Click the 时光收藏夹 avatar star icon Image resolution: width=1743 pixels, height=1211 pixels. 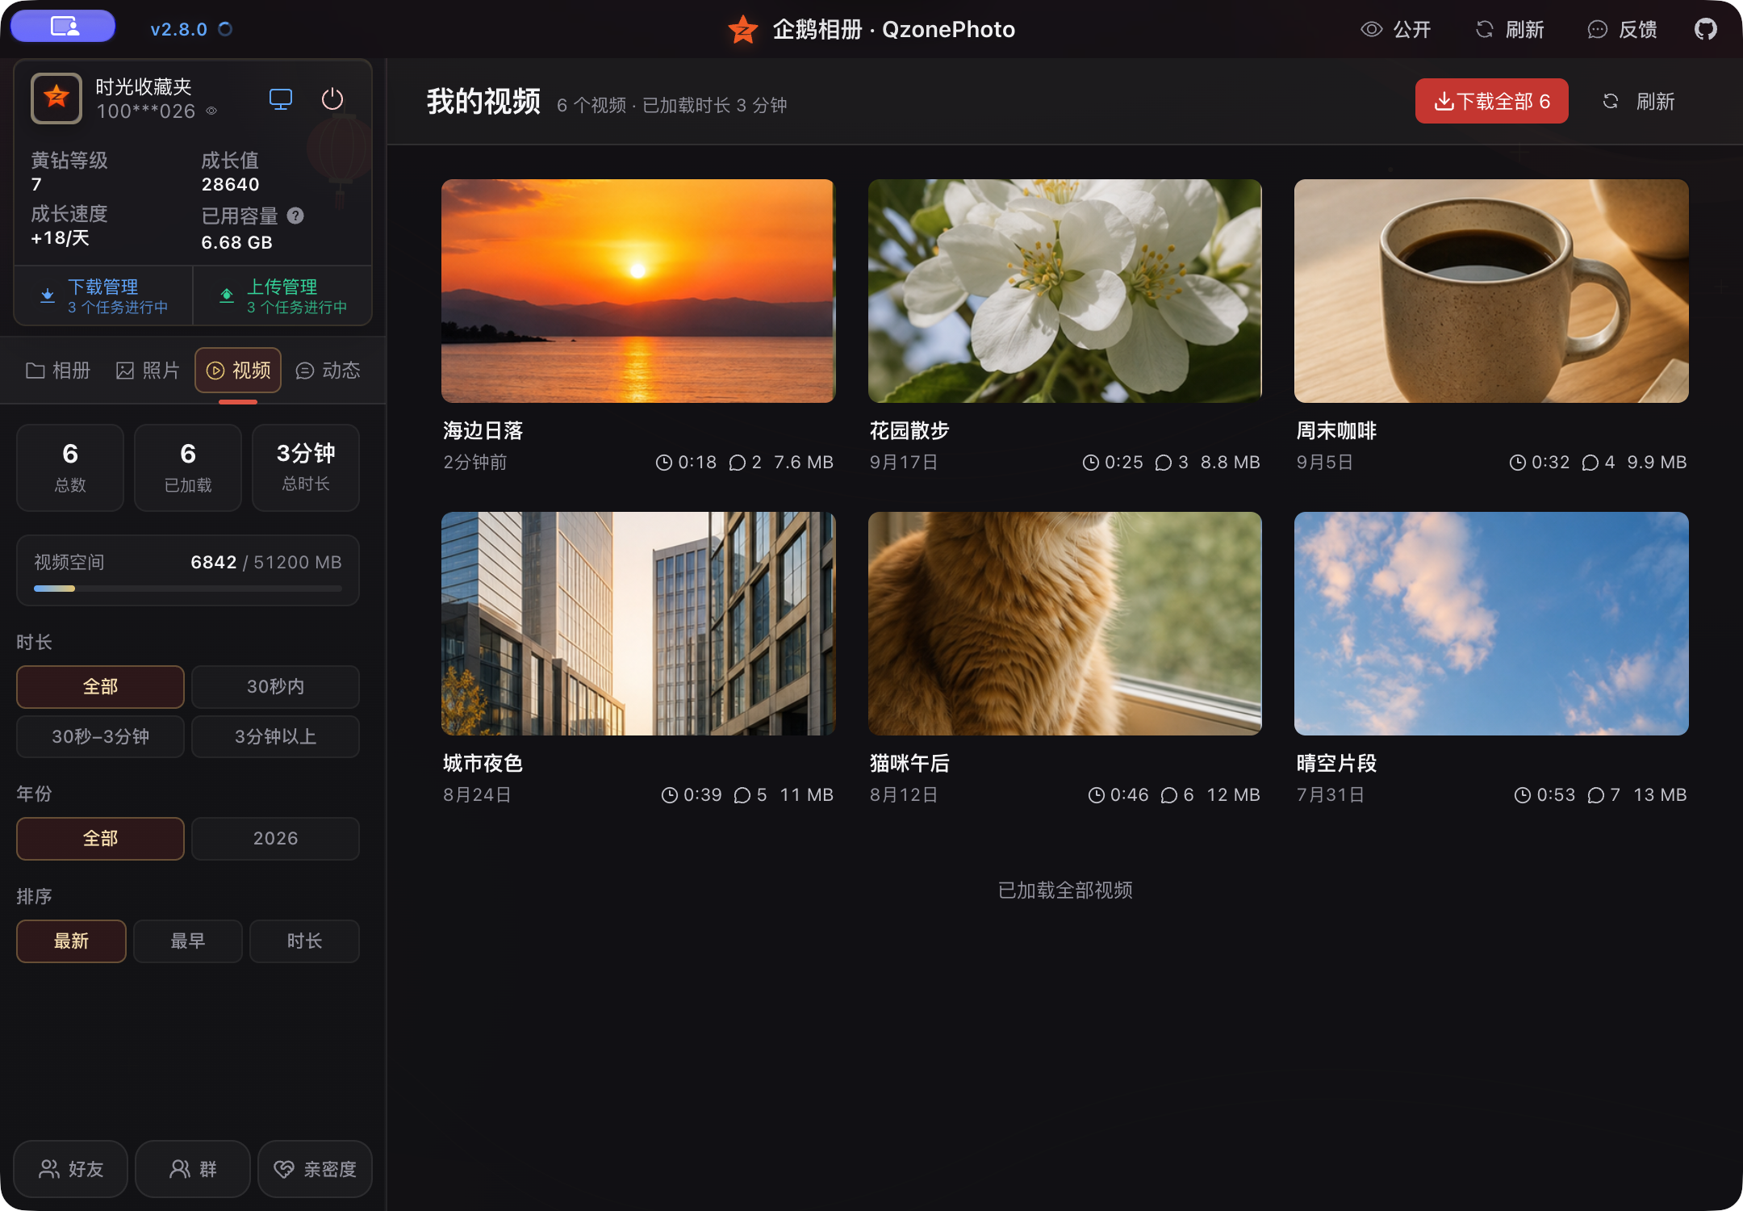click(x=56, y=98)
